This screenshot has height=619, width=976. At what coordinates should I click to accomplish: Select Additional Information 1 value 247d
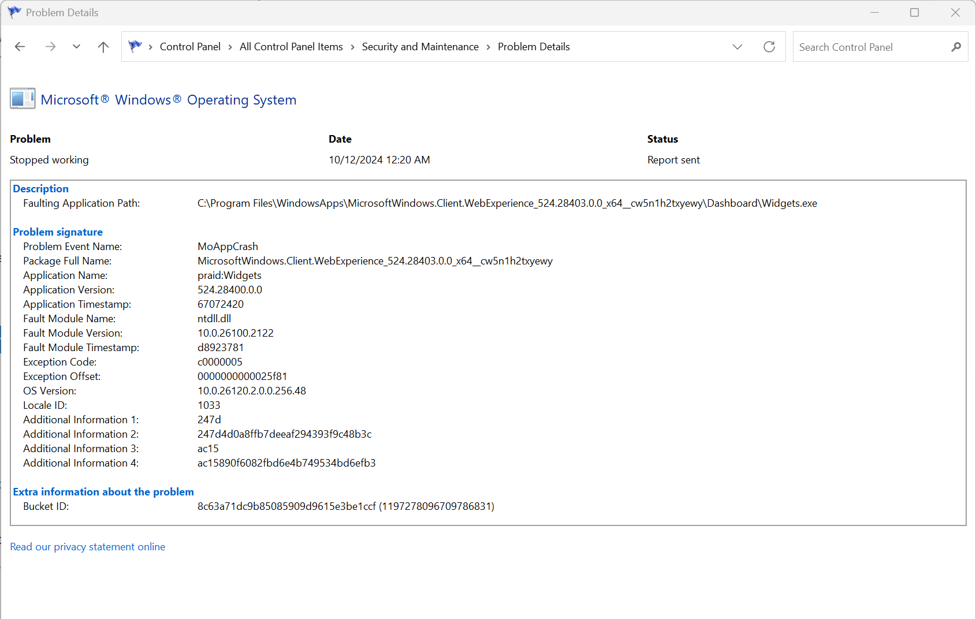pyautogui.click(x=209, y=420)
